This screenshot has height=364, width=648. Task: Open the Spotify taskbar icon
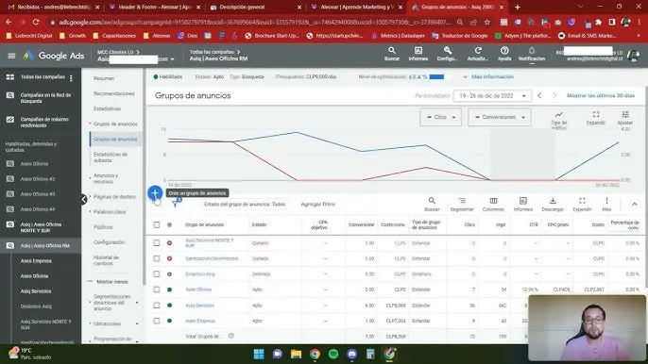point(333,354)
